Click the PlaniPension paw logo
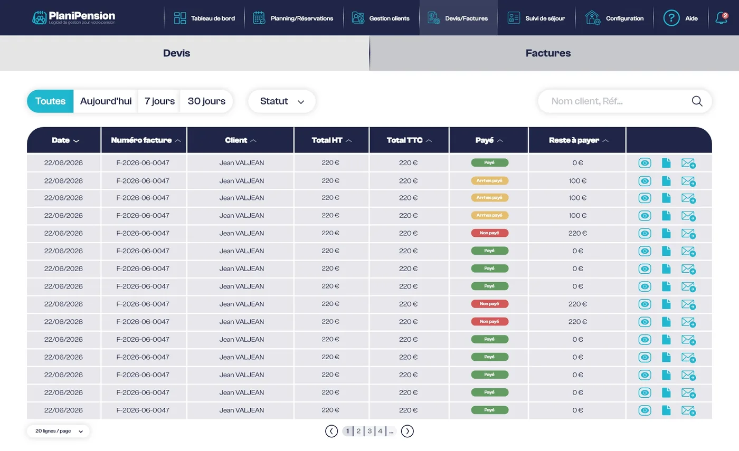Viewport: 739px width, 451px height. click(40, 18)
